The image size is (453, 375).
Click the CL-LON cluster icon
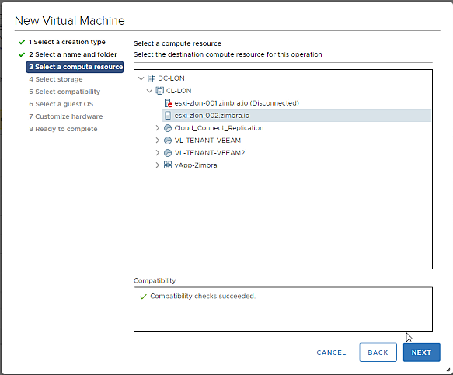pyautogui.click(x=159, y=91)
